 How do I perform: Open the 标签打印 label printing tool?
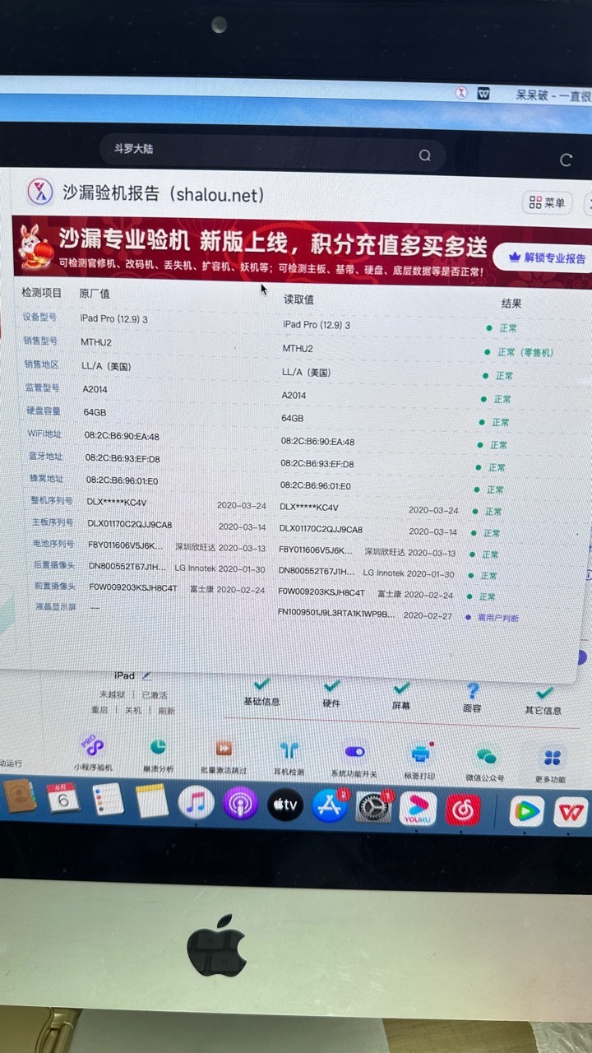(x=421, y=753)
